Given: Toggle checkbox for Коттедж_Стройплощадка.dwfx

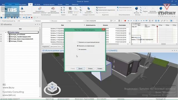Looking at the screenshot, I should (10, 37).
